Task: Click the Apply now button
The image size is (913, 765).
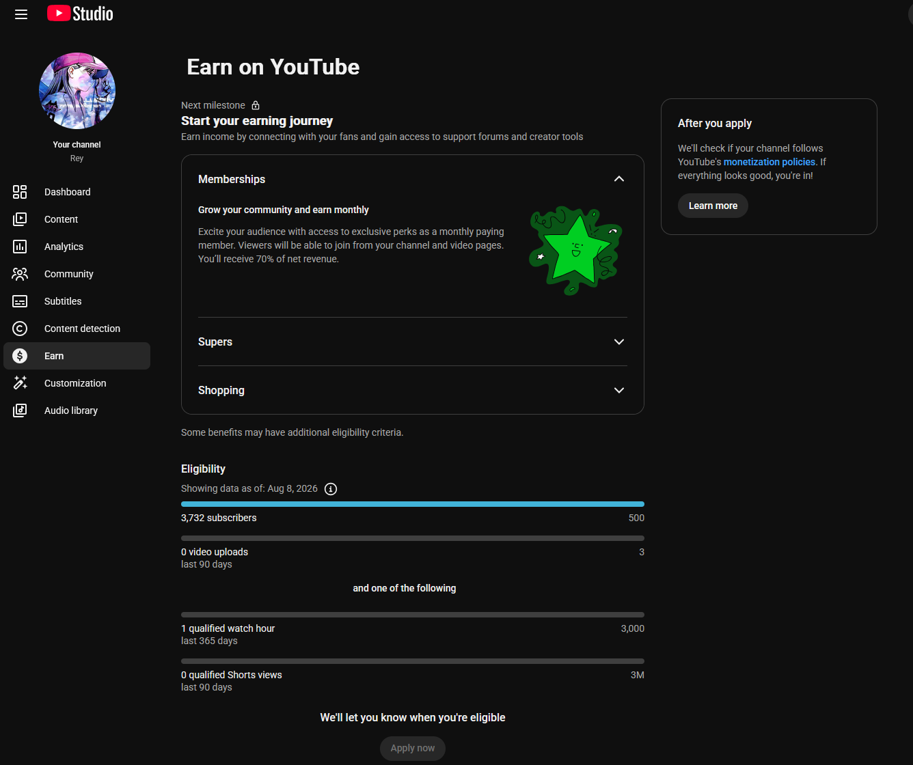Action: [413, 748]
